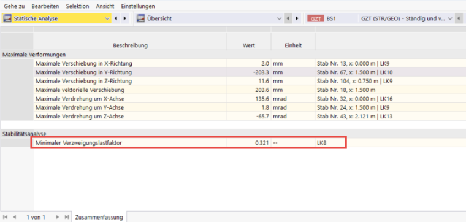
Task: Open the Gehe zu menu
Action: tap(14, 6)
